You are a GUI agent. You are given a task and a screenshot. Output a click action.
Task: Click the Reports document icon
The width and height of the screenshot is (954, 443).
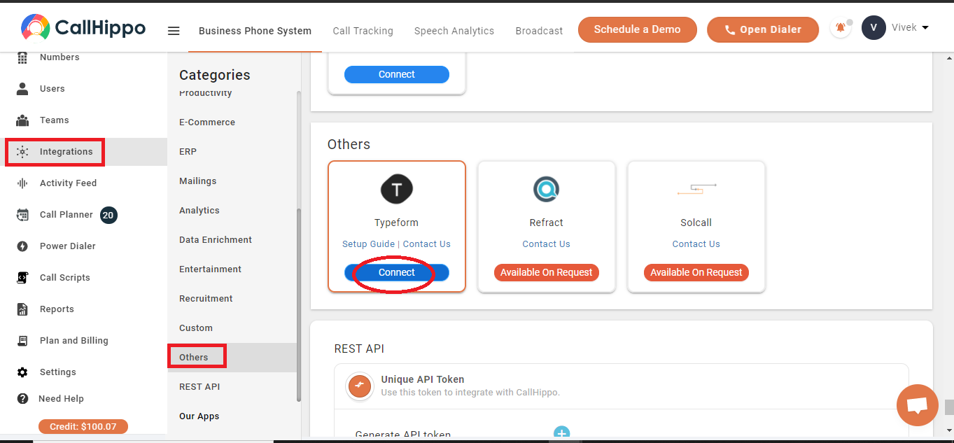coord(22,309)
